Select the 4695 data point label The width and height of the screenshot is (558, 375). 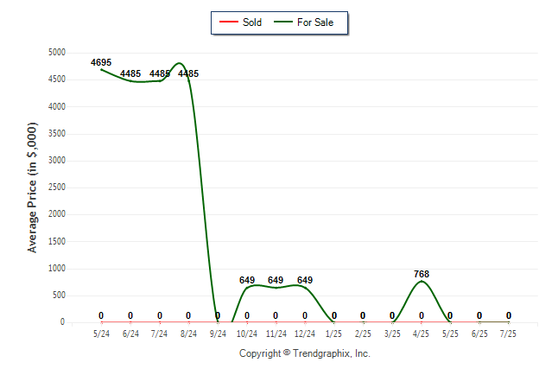101,63
